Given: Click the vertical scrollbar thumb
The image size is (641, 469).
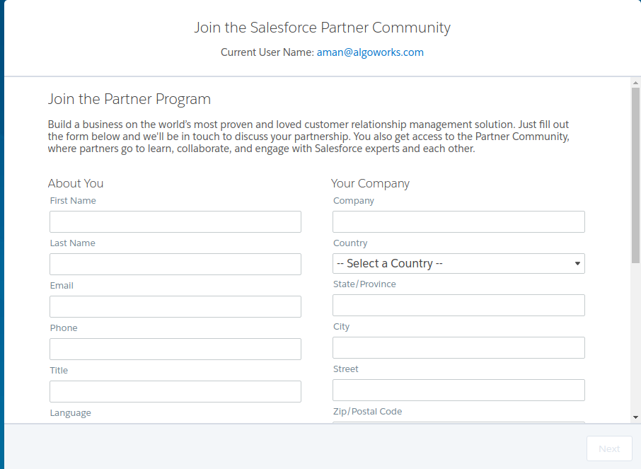Looking at the screenshot, I should coord(635,173).
